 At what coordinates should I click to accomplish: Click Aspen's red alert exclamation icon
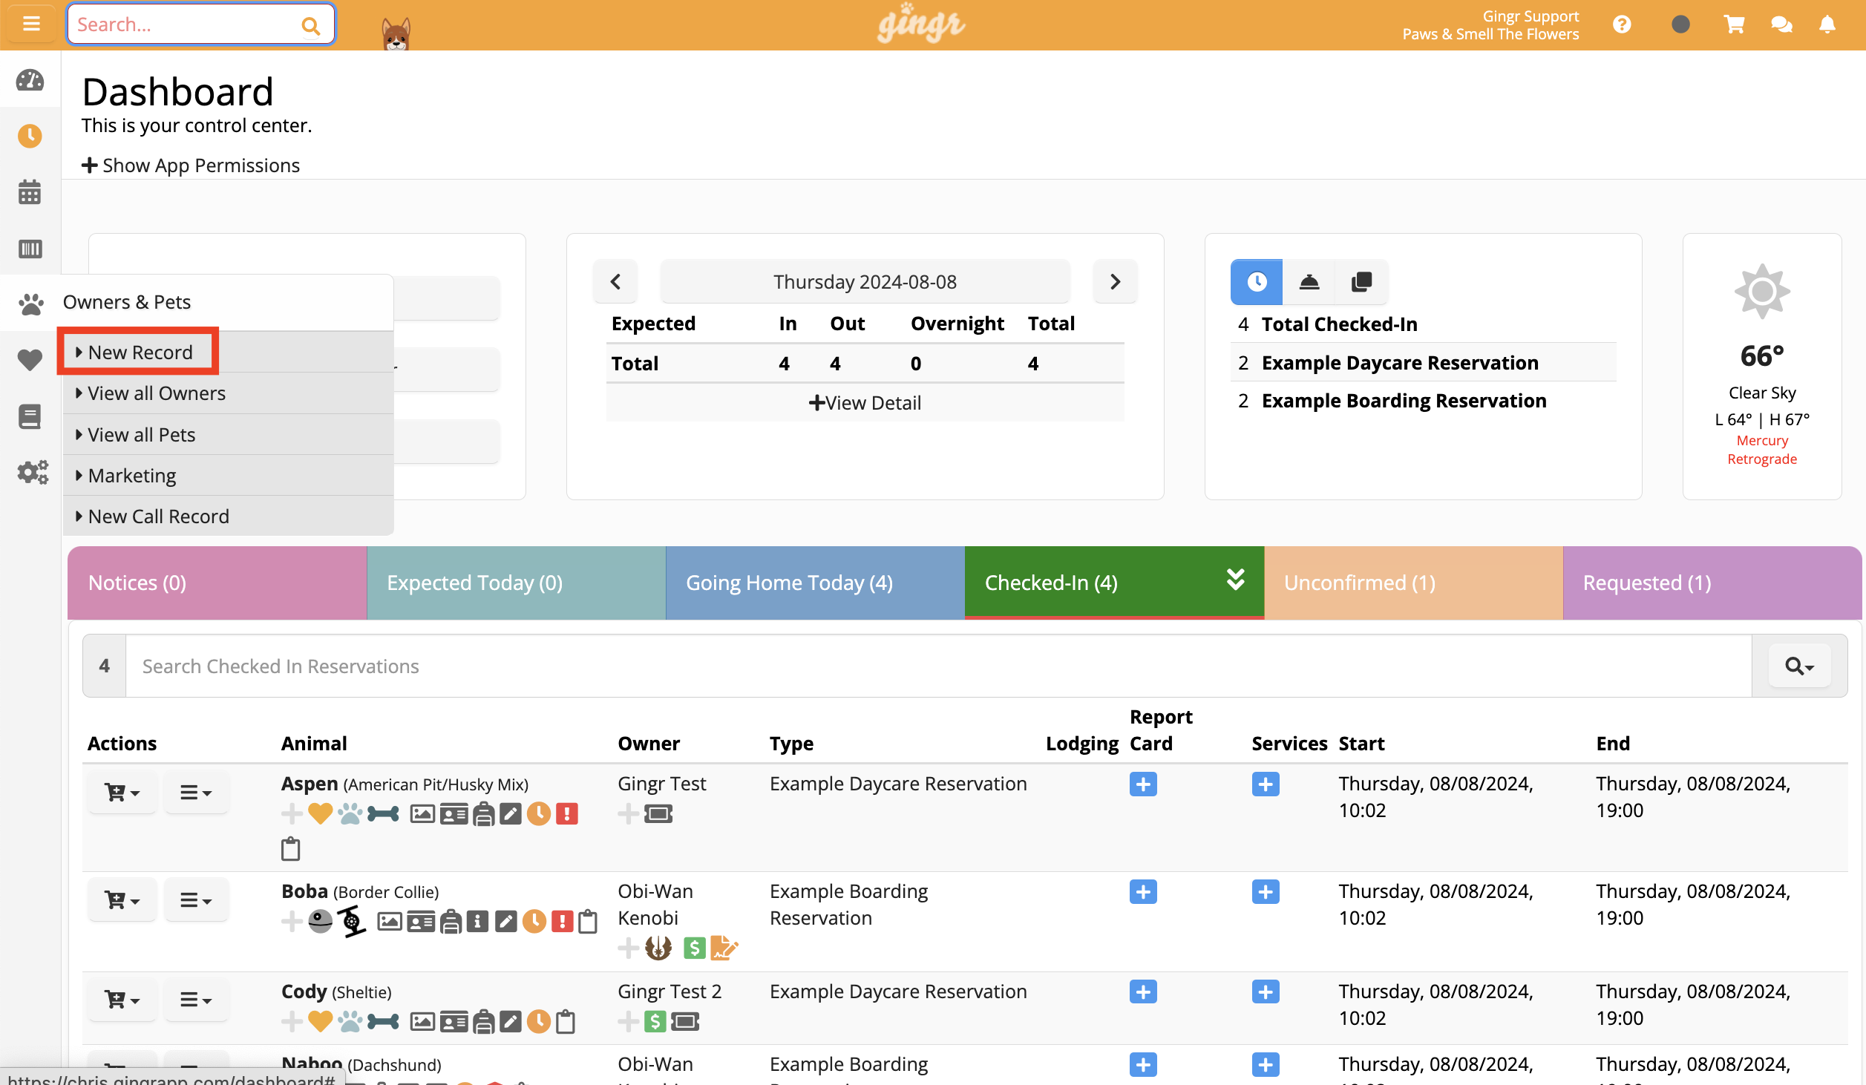click(567, 814)
